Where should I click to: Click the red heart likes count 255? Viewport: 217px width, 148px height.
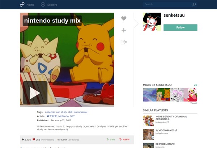point(36,140)
